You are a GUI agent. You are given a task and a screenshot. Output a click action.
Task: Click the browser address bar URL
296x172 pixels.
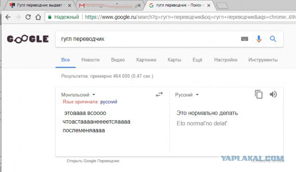click(x=190, y=17)
